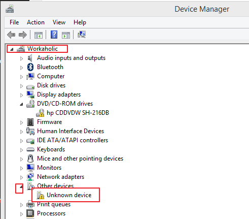The width and height of the screenshot is (249, 219).
Task: Select the Display adapters tree item
Action: [59, 95]
